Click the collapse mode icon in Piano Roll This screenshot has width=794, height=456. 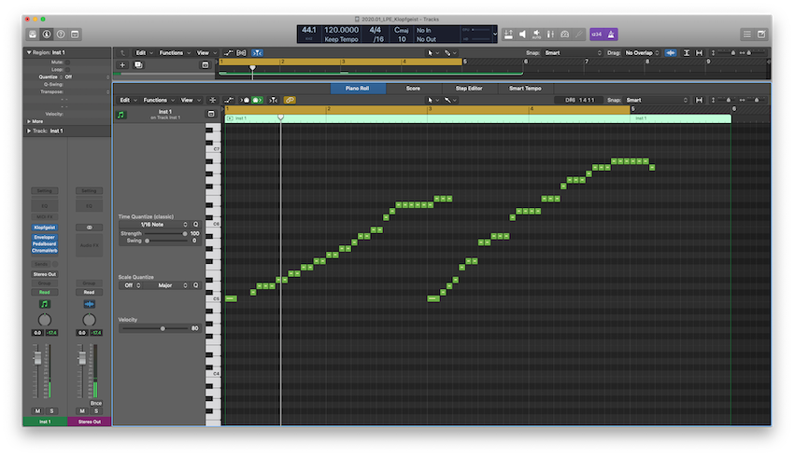click(213, 100)
